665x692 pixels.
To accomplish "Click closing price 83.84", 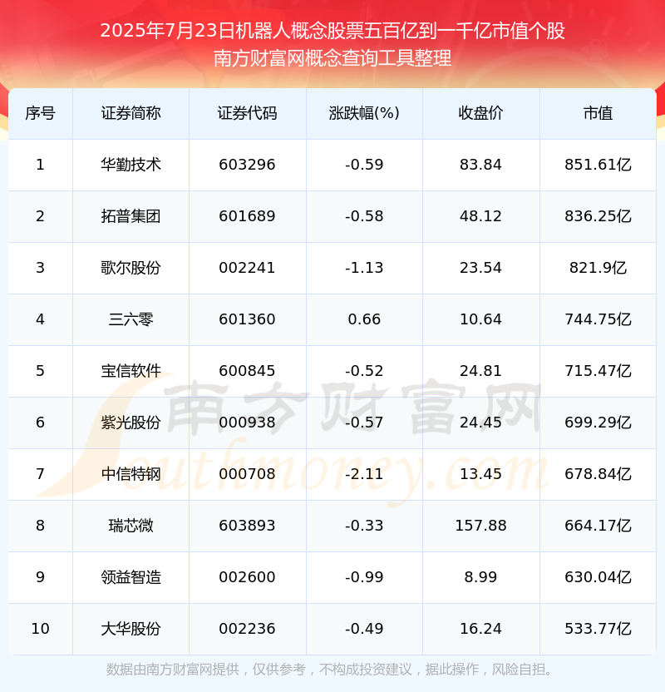I will 480,165.
